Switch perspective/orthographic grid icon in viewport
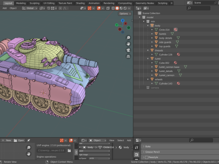Screen dimensions: 219x164 (x=128, y=56)
